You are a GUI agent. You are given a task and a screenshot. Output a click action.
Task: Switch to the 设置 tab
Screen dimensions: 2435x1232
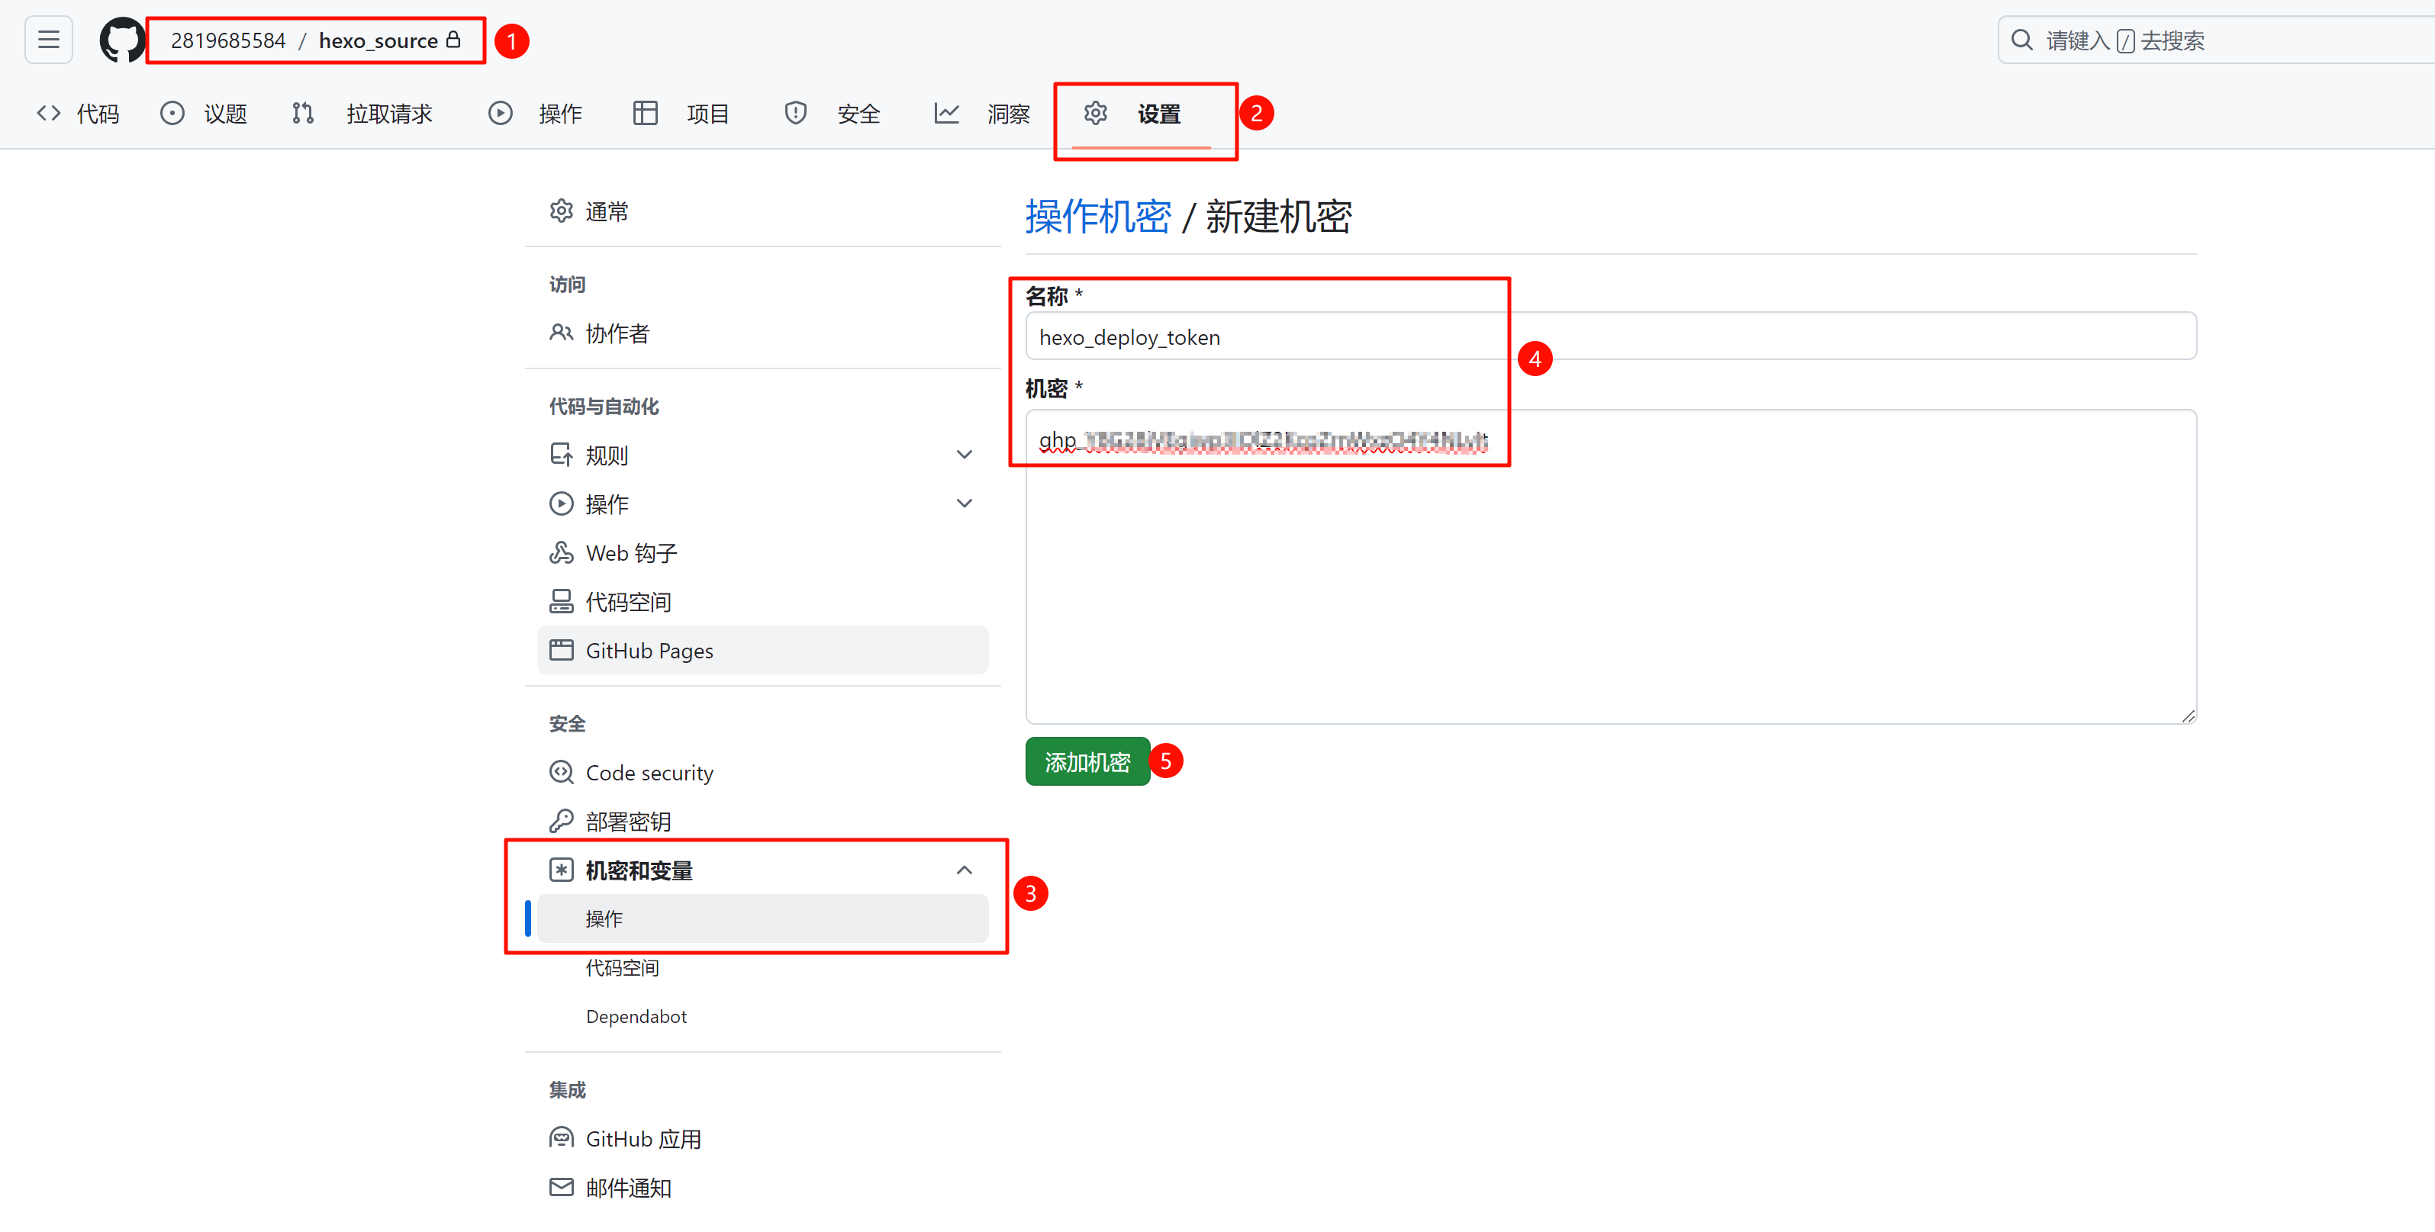(1157, 114)
